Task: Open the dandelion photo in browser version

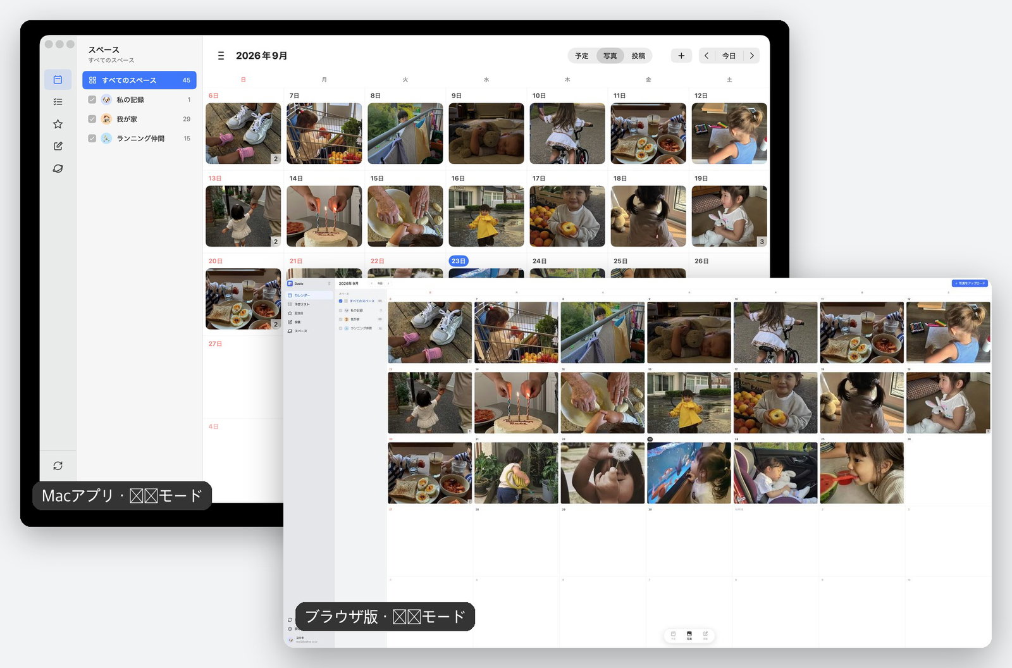Action: pos(602,473)
